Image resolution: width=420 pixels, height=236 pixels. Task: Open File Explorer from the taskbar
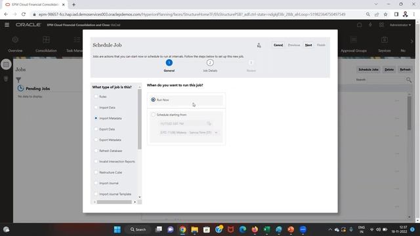click(x=195, y=229)
